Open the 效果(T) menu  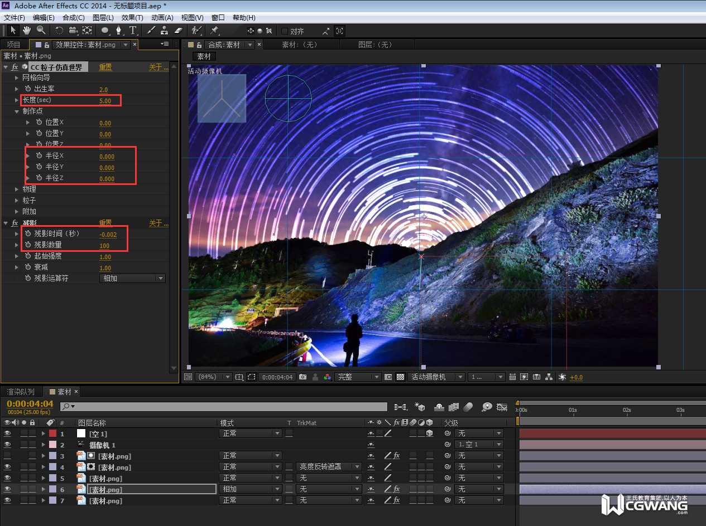click(132, 18)
